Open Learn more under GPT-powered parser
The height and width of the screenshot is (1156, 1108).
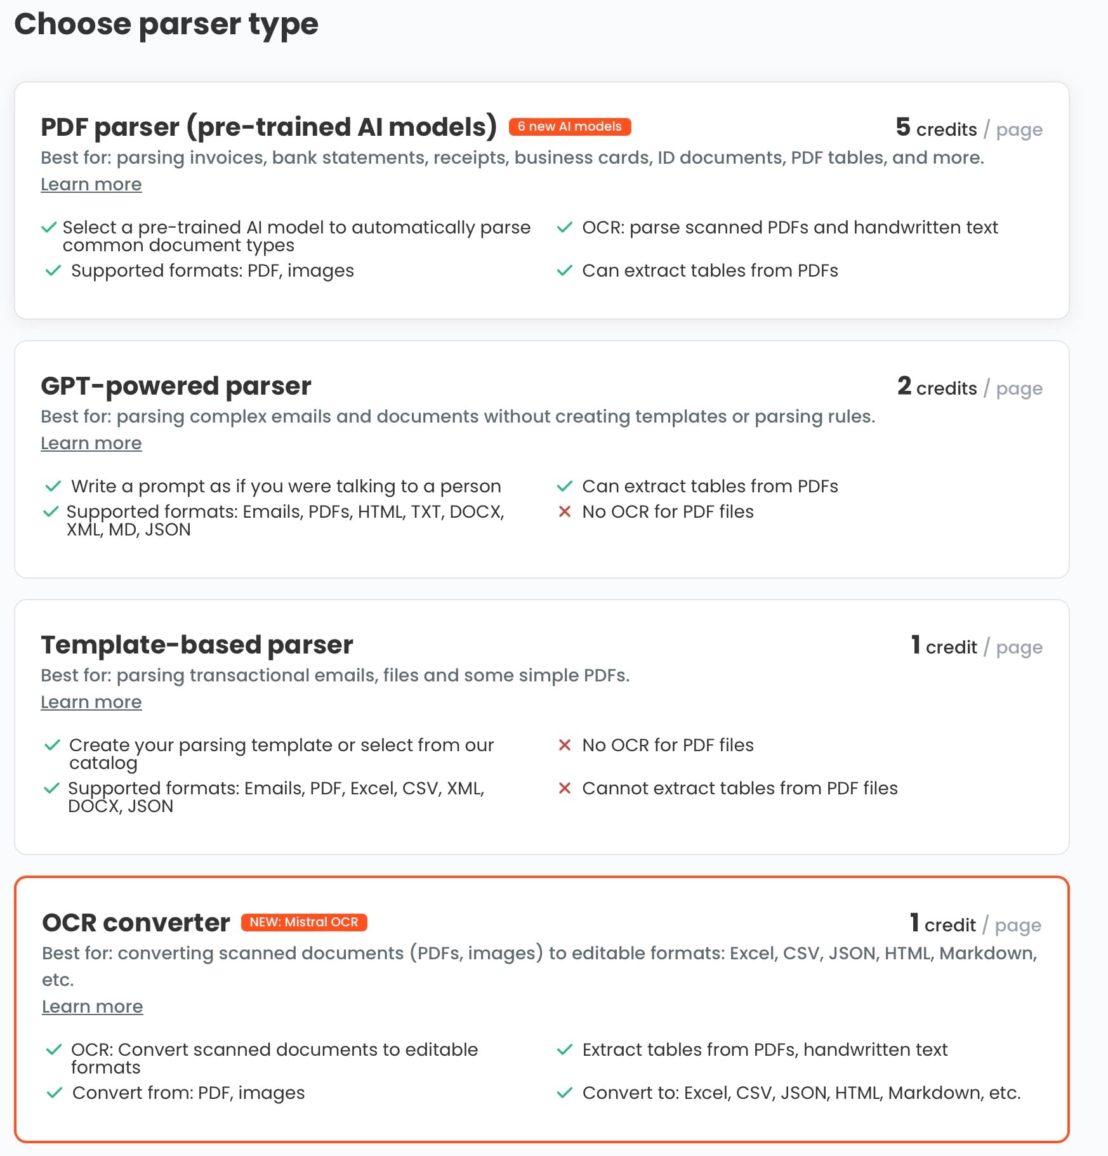point(91,443)
